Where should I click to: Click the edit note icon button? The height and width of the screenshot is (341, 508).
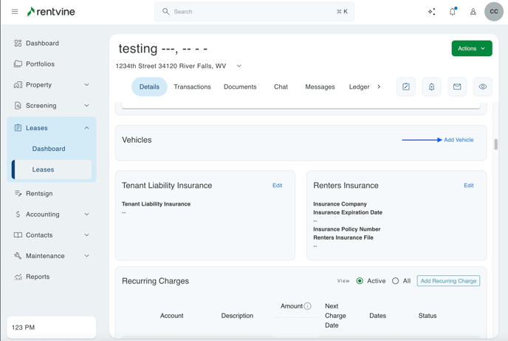tap(406, 87)
